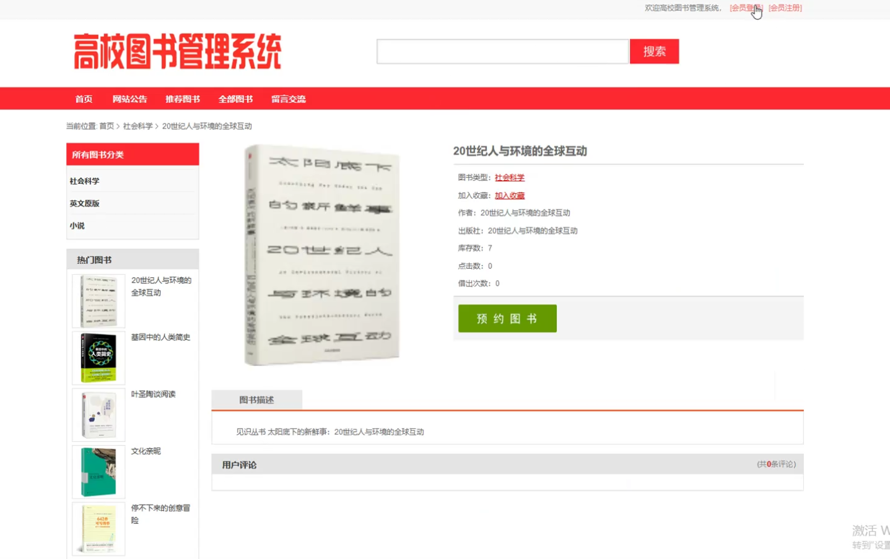Open the 会员登录 member login link

click(x=746, y=8)
